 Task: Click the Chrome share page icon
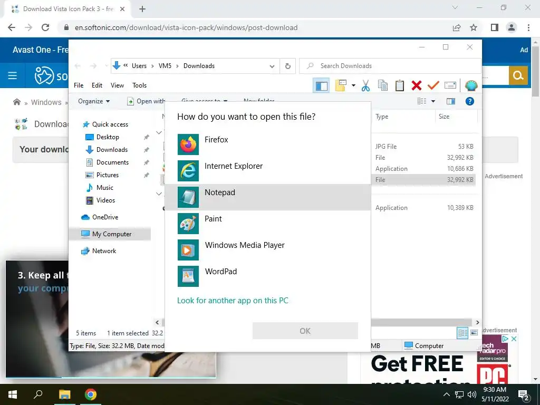click(457, 27)
